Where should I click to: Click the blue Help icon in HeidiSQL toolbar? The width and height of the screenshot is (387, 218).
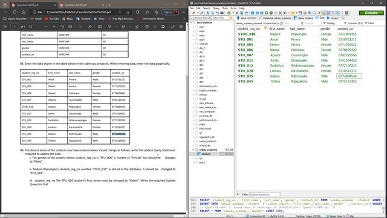click(252, 13)
